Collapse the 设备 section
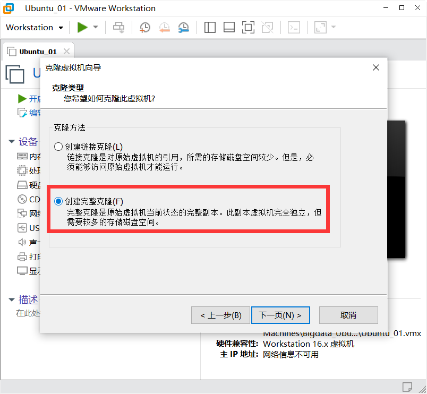 click(12, 141)
